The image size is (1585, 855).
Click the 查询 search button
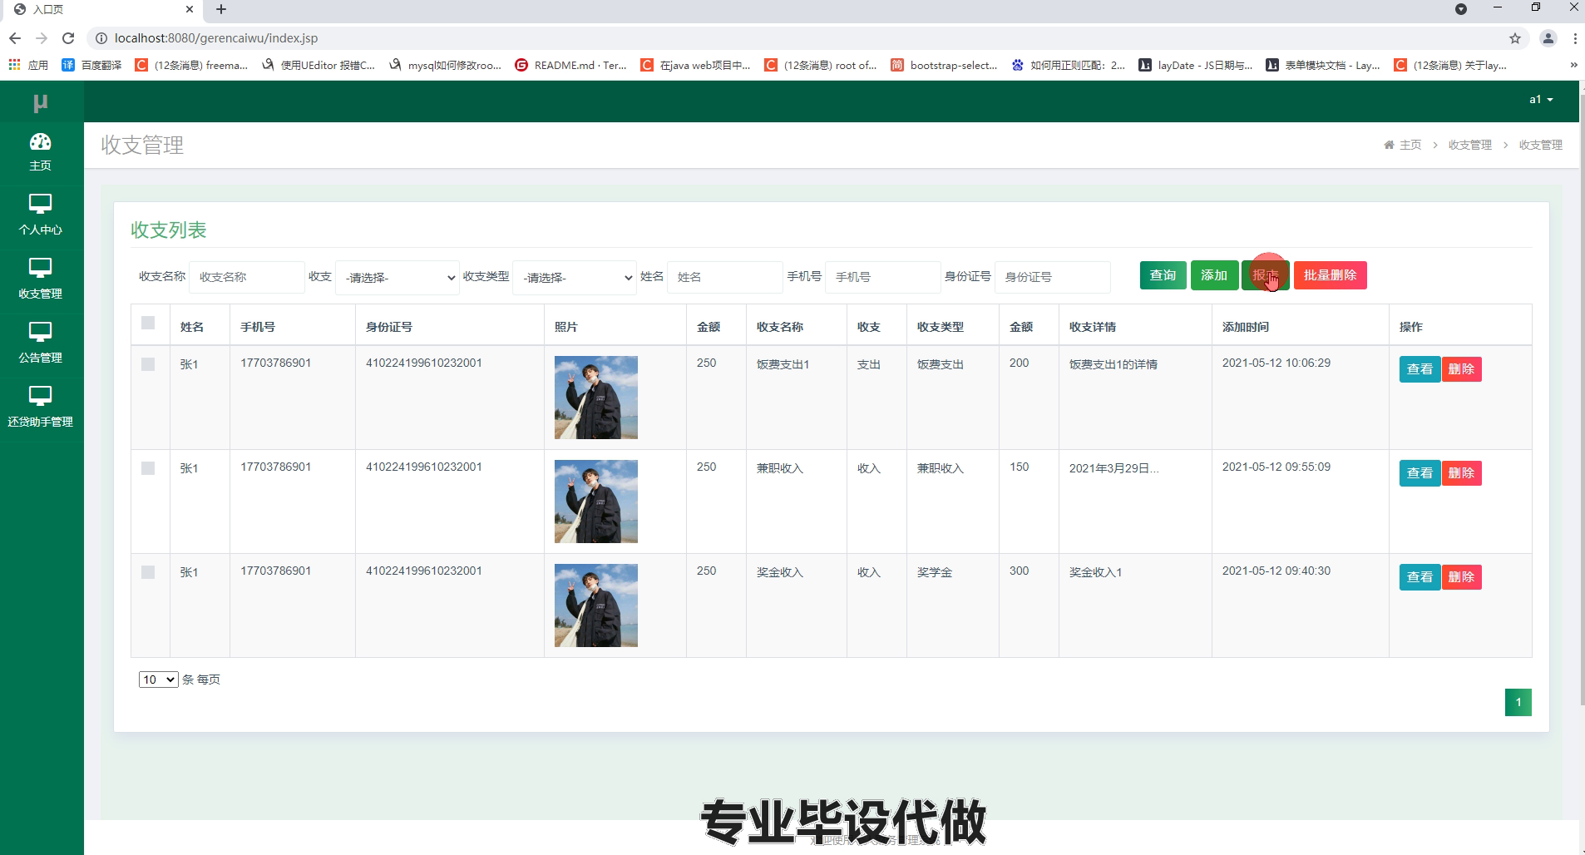point(1163,275)
